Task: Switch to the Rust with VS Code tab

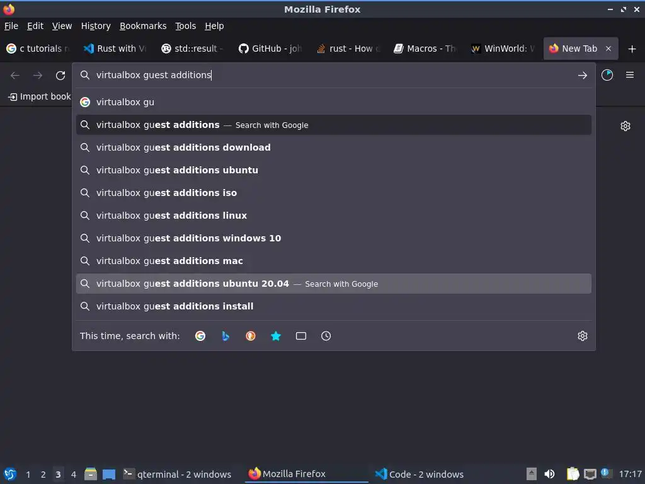Action: coord(116,49)
